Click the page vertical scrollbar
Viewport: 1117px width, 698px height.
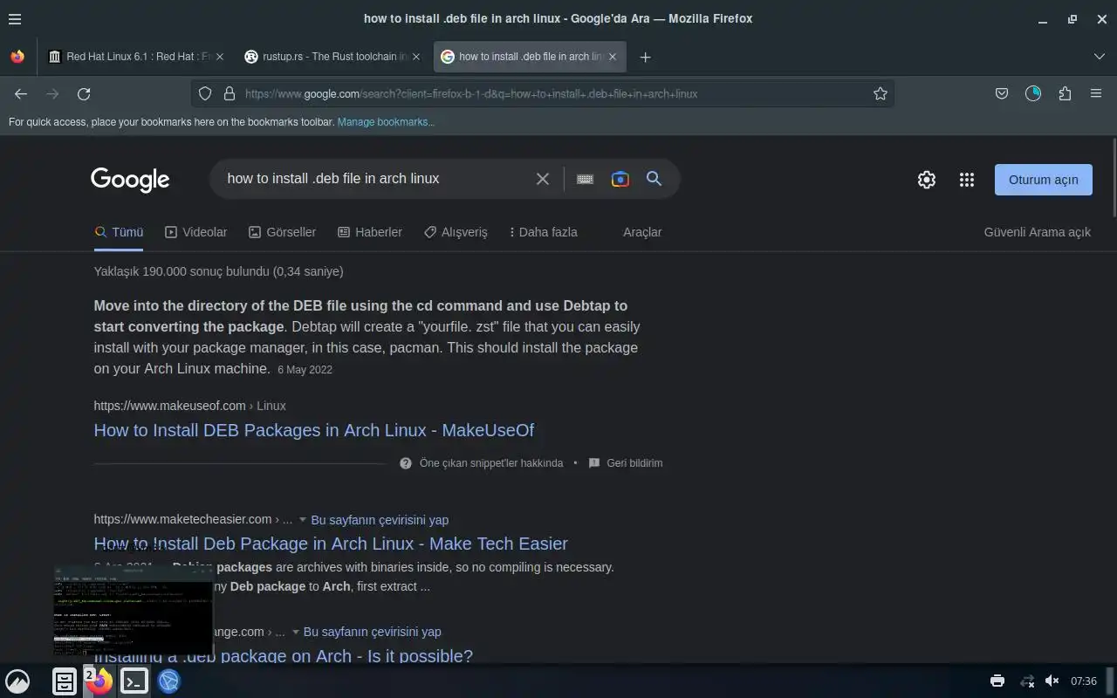[1114, 178]
